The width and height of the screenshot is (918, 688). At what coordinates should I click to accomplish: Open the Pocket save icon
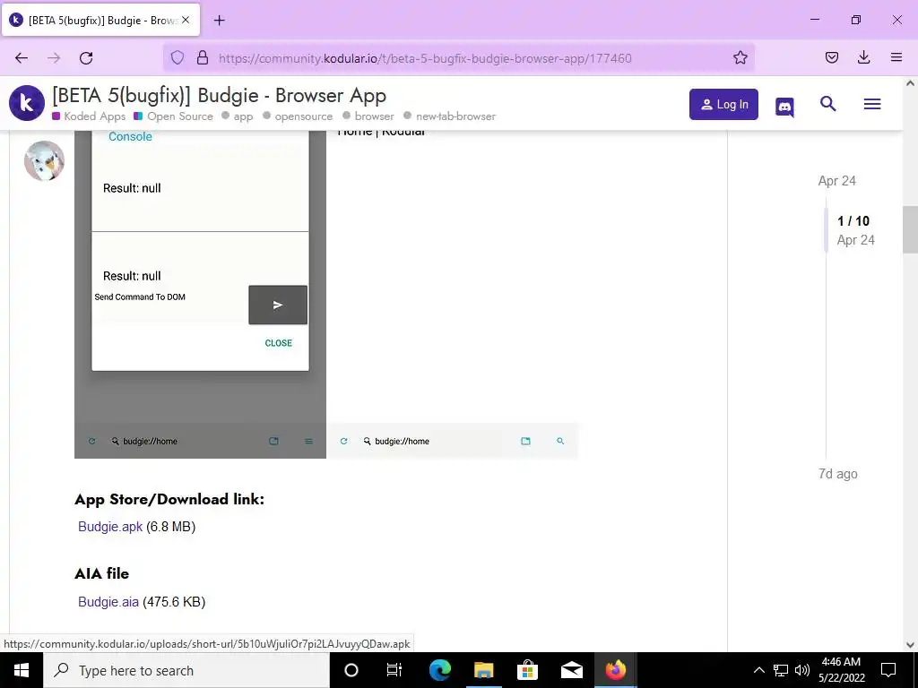coord(832,57)
